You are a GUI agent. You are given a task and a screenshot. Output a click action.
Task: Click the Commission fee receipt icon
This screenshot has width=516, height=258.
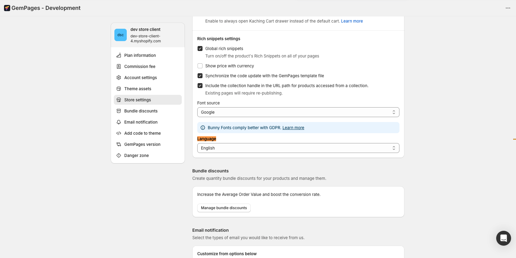pos(119,66)
